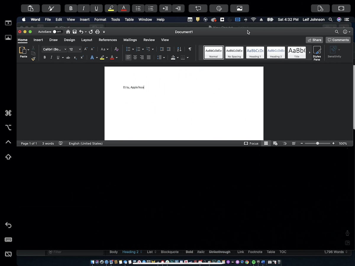
Task: Open the line spacing dropdown in the ribbon
Action: click(x=161, y=57)
